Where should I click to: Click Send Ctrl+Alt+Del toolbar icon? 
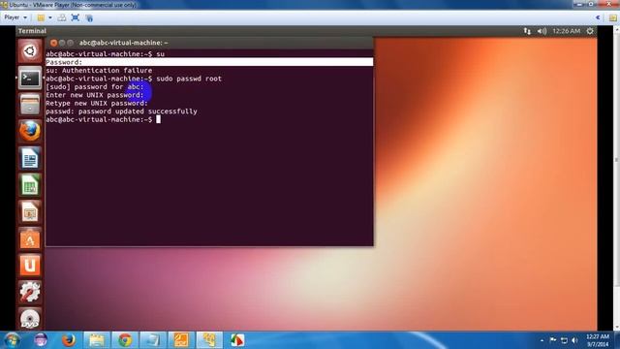62,17
